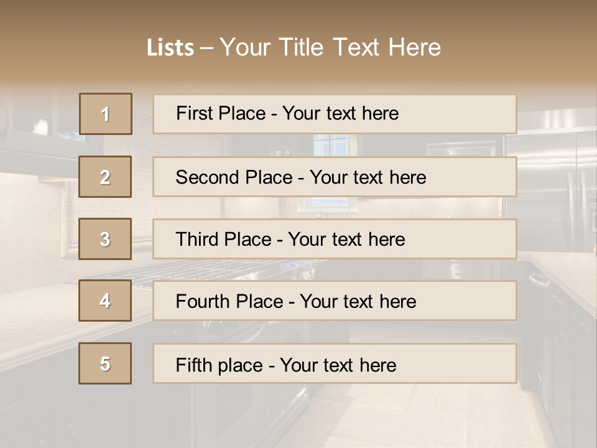Click the Your Title Text Here heading
The image size is (597, 448).
click(x=330, y=47)
